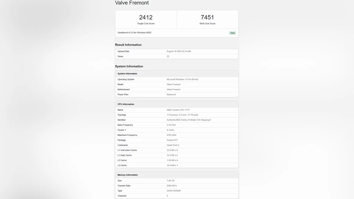Click the single-core score 2412
Screen dimensions: 354x199
coord(146,17)
